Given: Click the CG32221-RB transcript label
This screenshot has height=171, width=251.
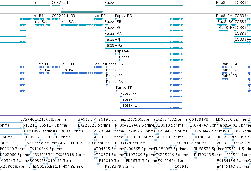Looking at the screenshot, I should [x=63, y=16].
